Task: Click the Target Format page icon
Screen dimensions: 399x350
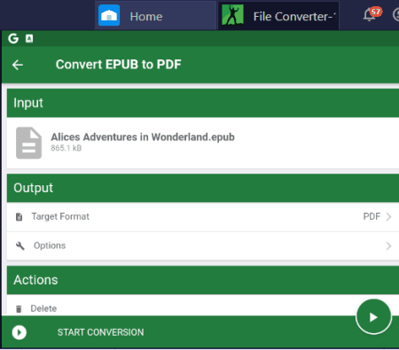Action: (x=20, y=217)
